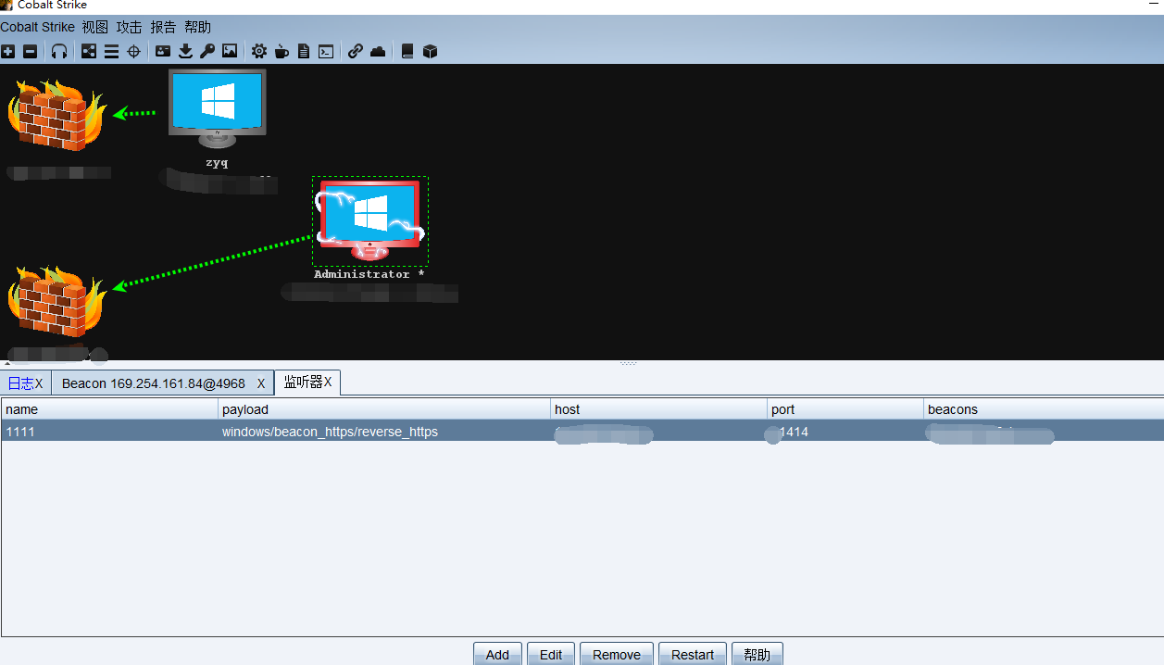Sort listeners by the host column header
The height and width of the screenshot is (665, 1164).
(659, 409)
